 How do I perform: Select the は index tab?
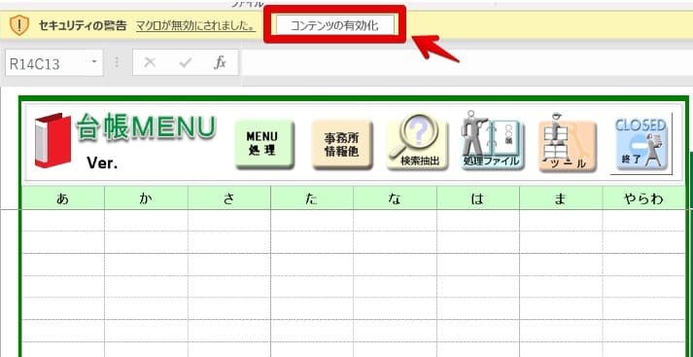[478, 198]
